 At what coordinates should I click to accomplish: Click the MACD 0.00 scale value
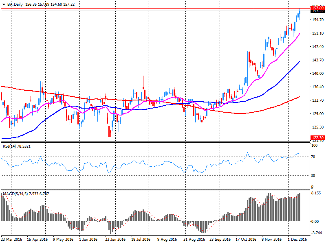315,221
